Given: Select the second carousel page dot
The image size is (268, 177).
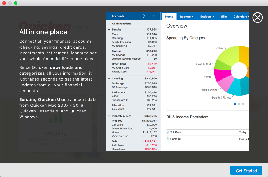Looking at the screenshot, I should pos(239,104).
